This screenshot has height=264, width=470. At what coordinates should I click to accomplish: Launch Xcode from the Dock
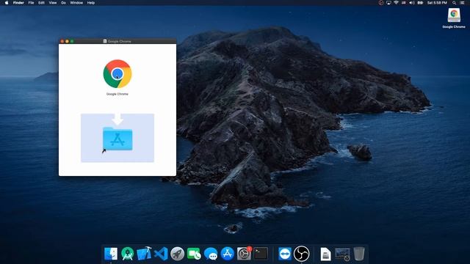point(144,254)
